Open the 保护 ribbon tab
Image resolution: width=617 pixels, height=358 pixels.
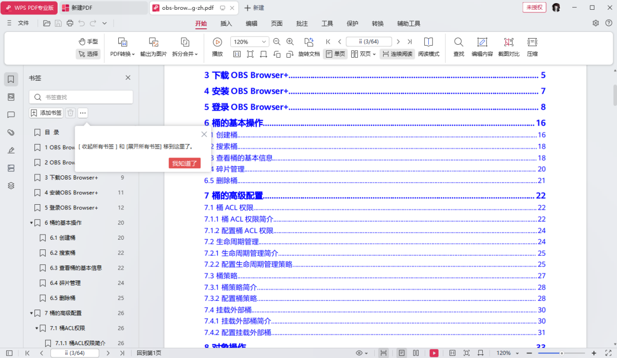(353, 23)
